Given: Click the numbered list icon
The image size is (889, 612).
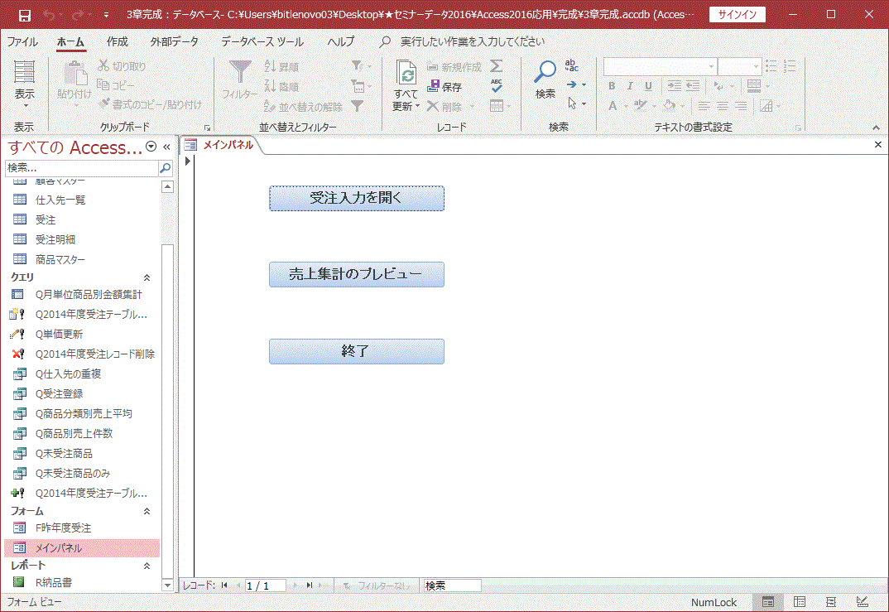Looking at the screenshot, I should tap(790, 65).
